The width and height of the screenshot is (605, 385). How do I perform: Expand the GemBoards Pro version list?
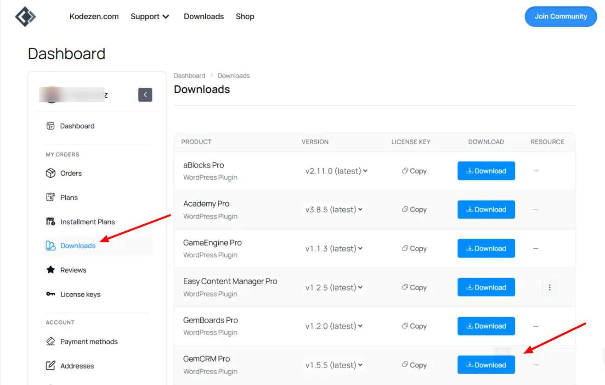coord(334,326)
